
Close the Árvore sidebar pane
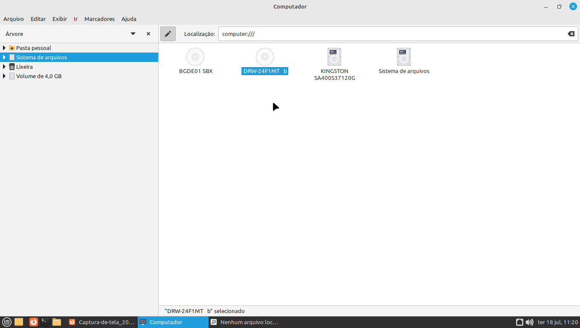148,34
